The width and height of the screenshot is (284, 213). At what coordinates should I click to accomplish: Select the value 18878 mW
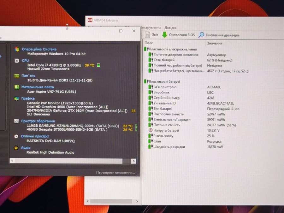click(x=215, y=147)
